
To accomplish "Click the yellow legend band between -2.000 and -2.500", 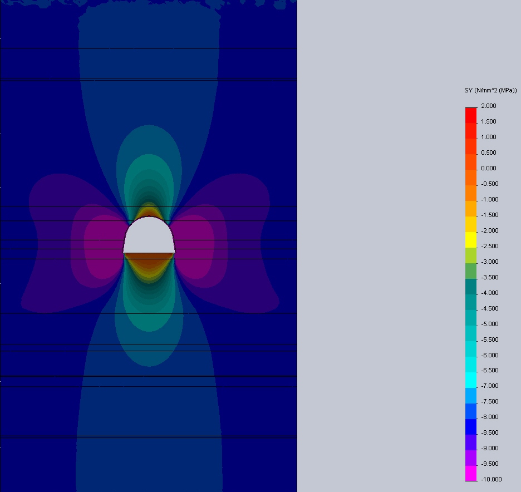I will (x=471, y=240).
